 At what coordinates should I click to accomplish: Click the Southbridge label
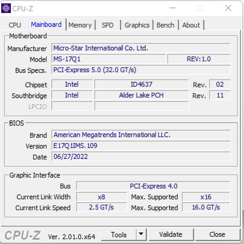point(29,96)
